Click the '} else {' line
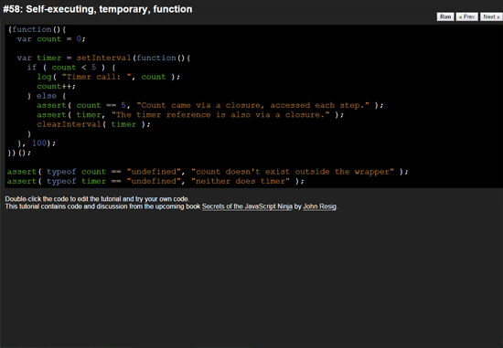This screenshot has height=348, width=503. tap(47, 96)
